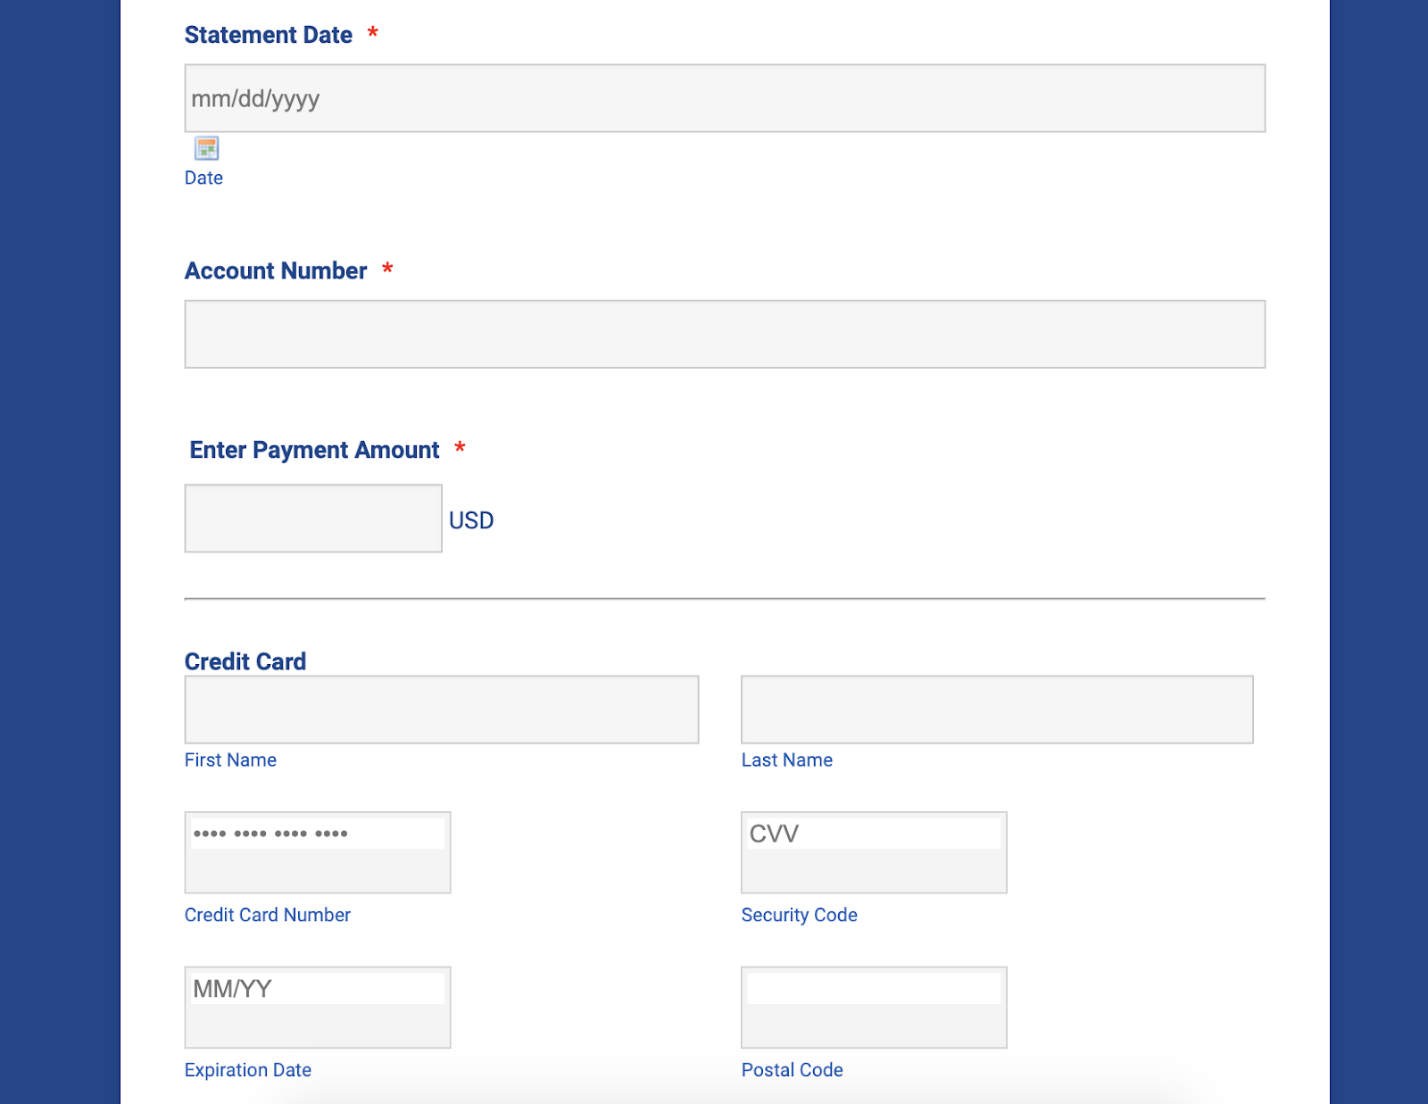This screenshot has height=1104, width=1428.
Task: Click the "Account Number" heading label
Action: point(275,270)
